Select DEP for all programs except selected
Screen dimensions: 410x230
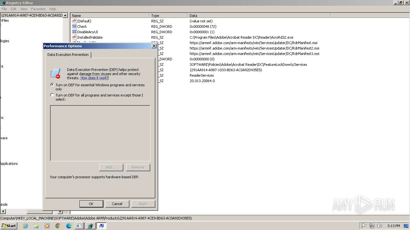coord(52,95)
